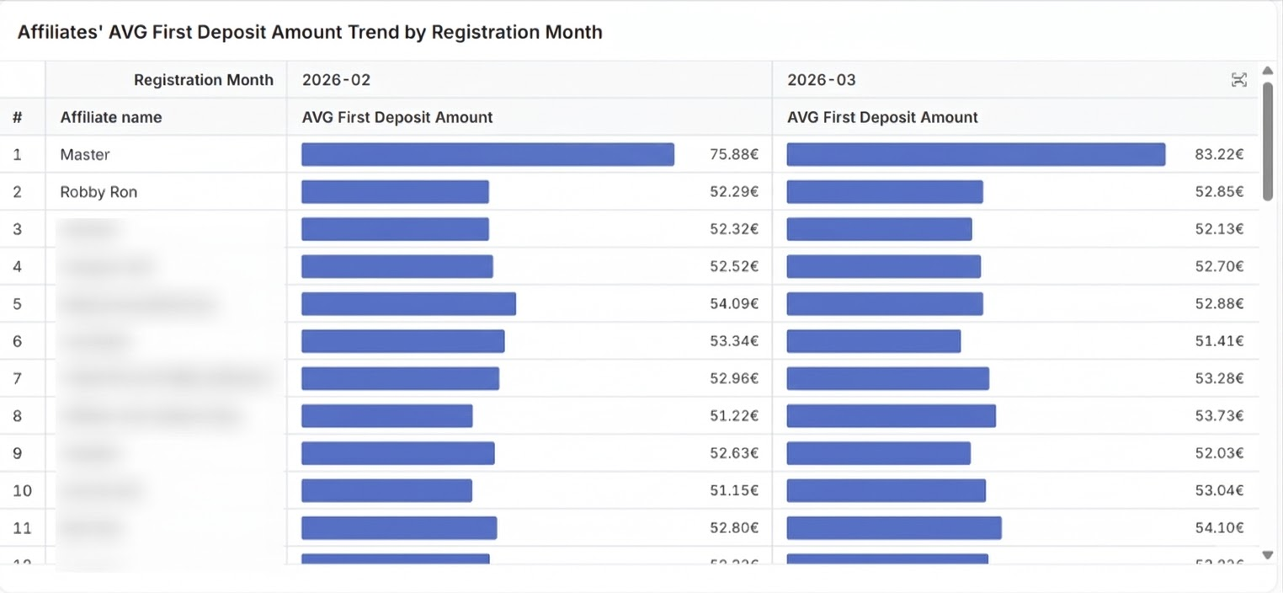
Task: Click the scrollbar down arrow
Action: [x=1268, y=554]
